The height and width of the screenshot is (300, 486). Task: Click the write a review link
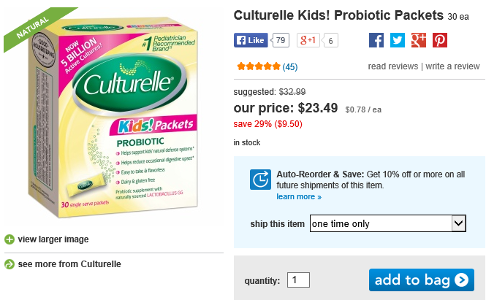pos(452,66)
